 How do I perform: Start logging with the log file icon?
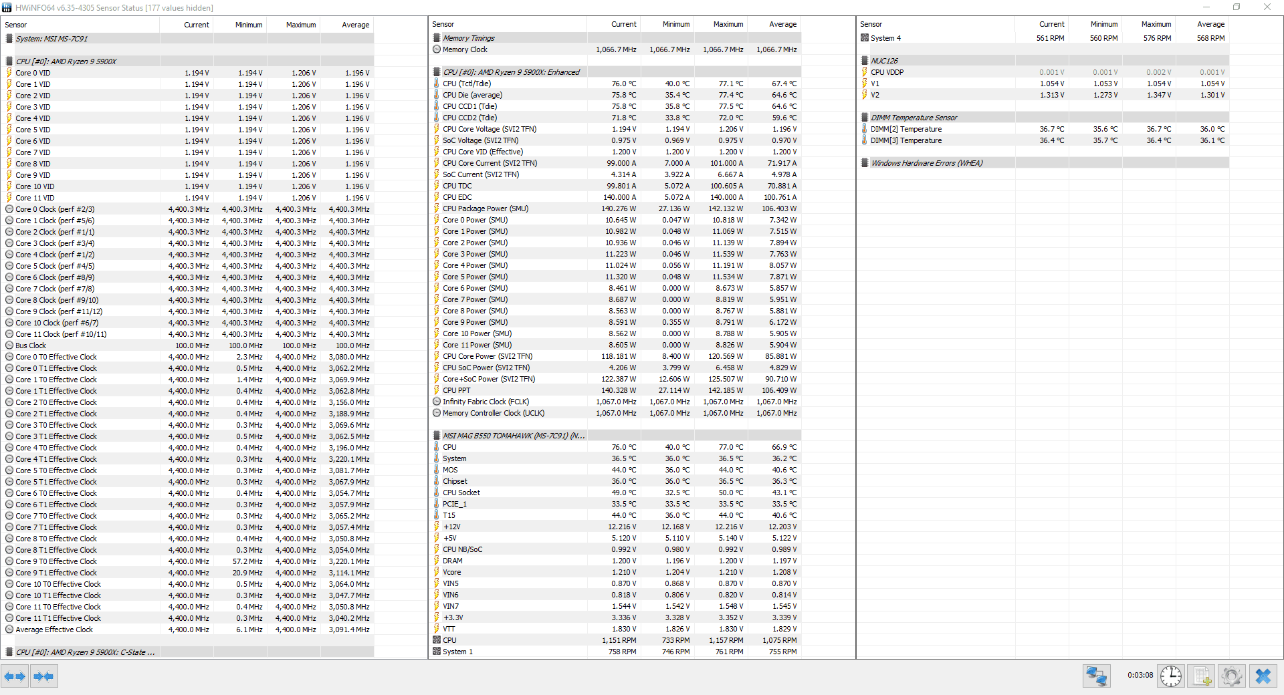[1202, 676]
